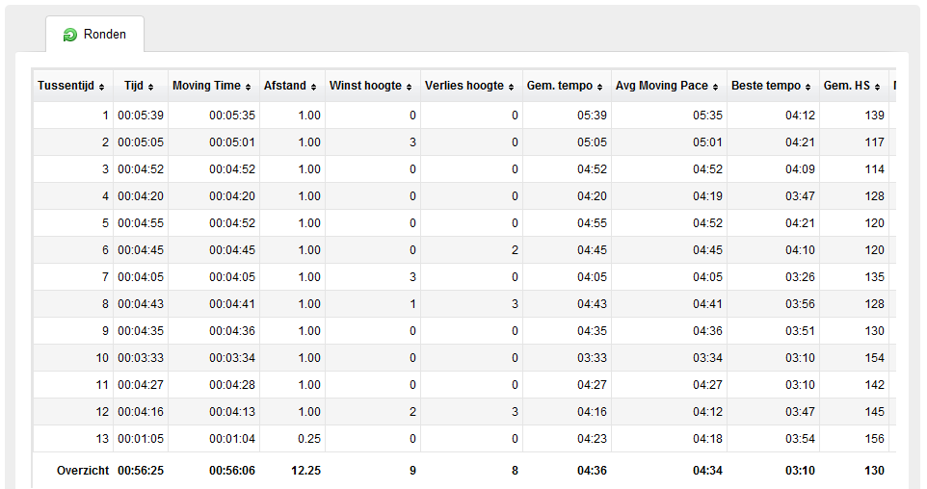Click the Overzicht summary row label
Viewport: 927px width, 489px height.
[x=83, y=471]
